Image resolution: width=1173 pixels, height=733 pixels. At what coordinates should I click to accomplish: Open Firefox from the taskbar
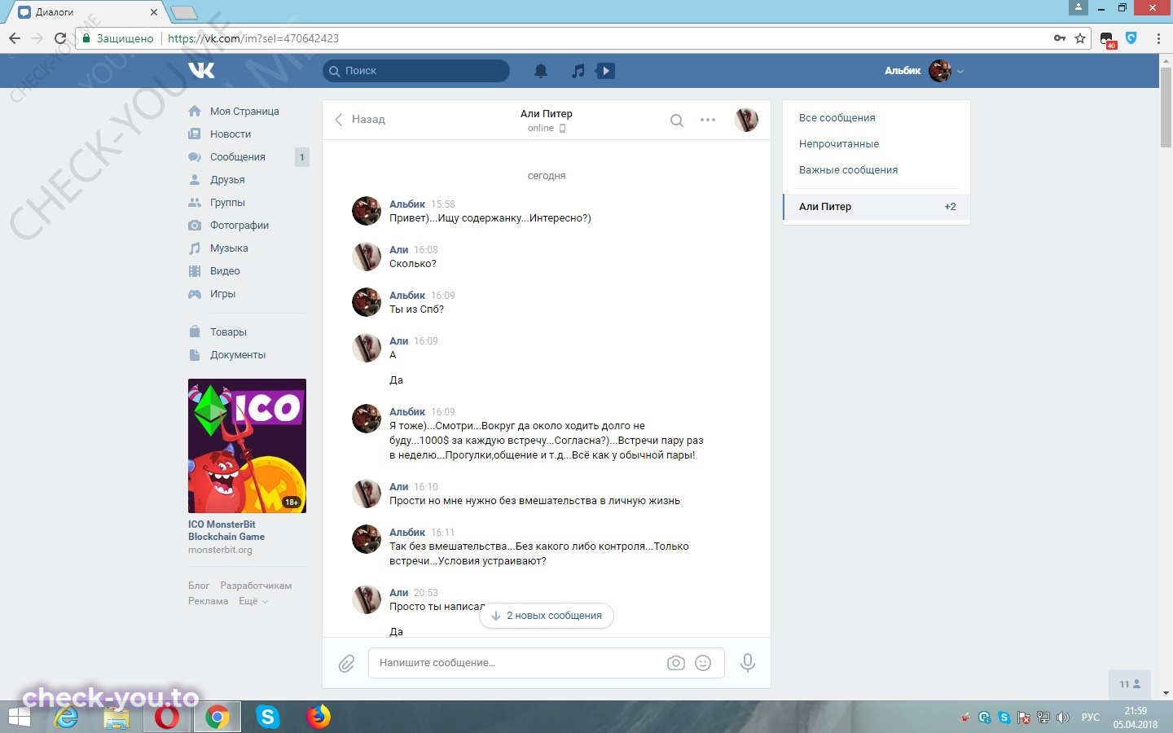point(319,718)
